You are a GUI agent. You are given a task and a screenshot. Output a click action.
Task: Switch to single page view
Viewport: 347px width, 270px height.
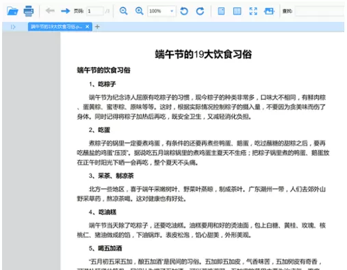click(221, 11)
